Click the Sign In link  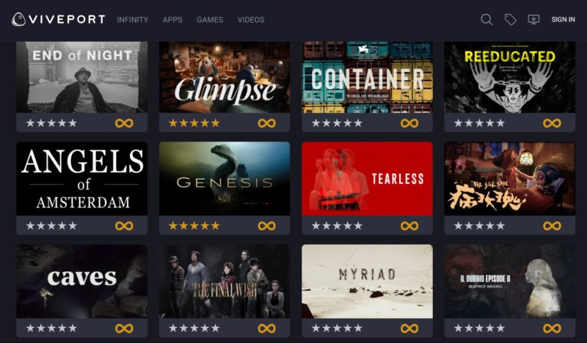tap(563, 20)
